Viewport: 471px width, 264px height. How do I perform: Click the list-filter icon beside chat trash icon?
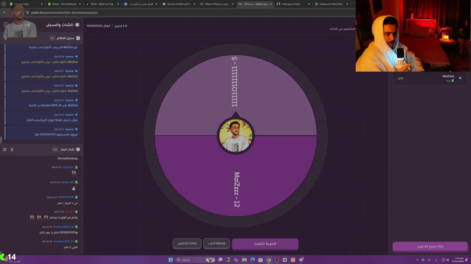pyautogui.click(x=5, y=150)
